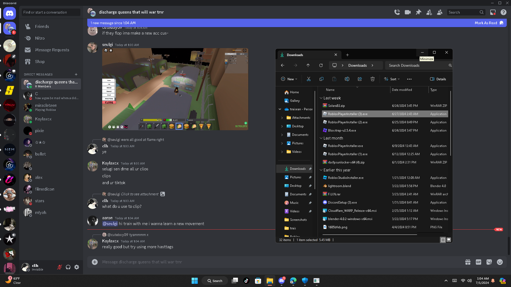Open Discord user settings gear
Viewport: 511px width, 287px height.
pos(77,267)
